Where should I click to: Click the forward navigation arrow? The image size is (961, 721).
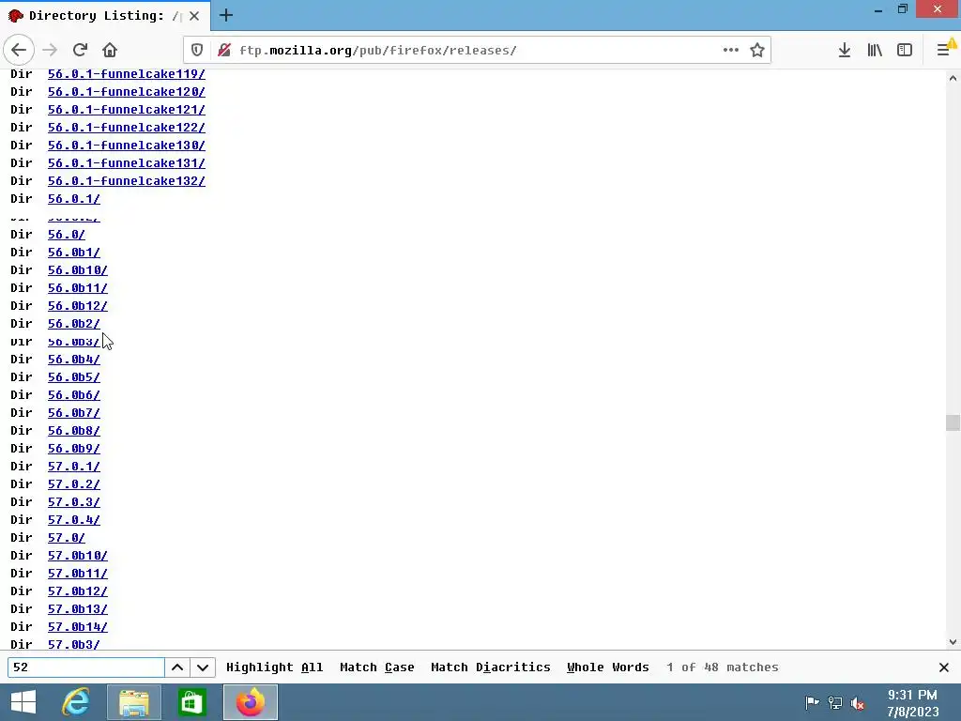(51, 50)
